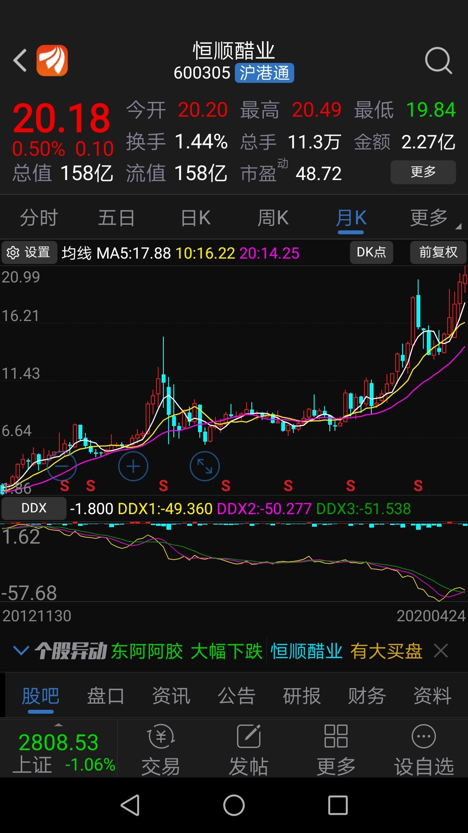Open stock search magnifier
Image resolution: width=468 pixels, height=833 pixels.
tap(439, 61)
